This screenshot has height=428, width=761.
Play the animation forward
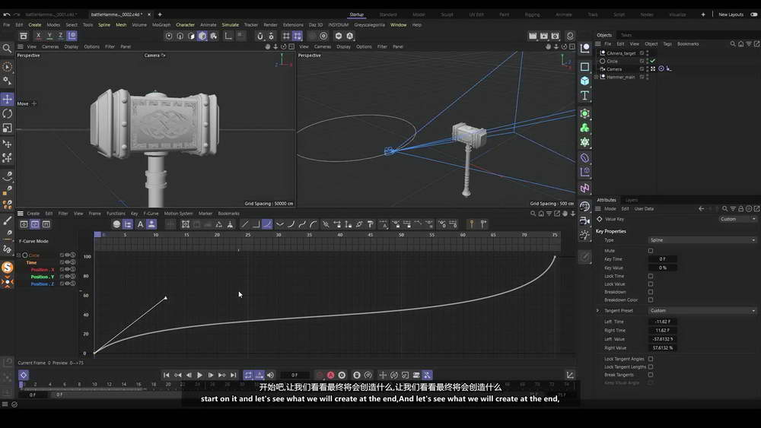click(x=199, y=376)
